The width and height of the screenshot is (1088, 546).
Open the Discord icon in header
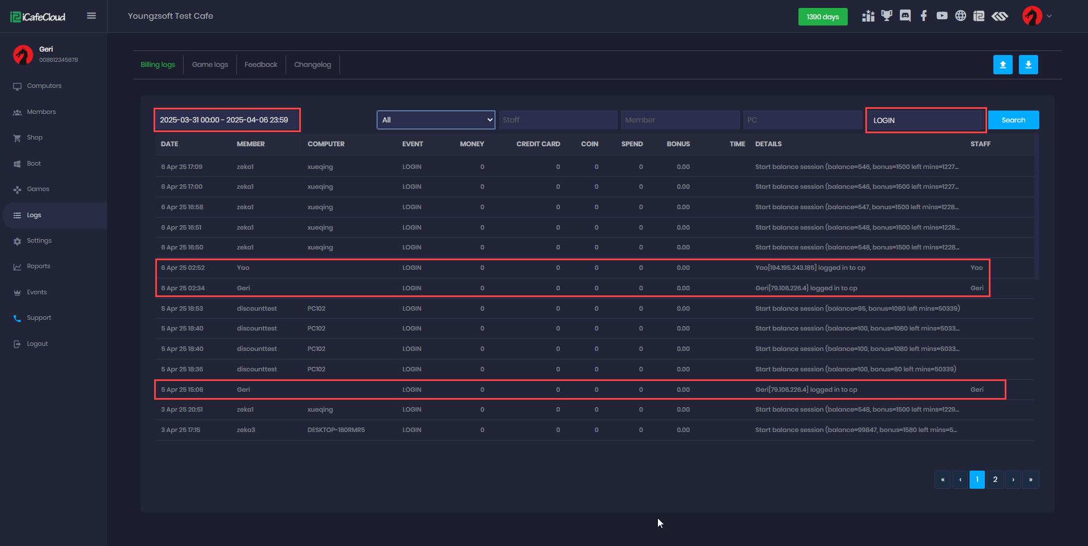point(905,16)
